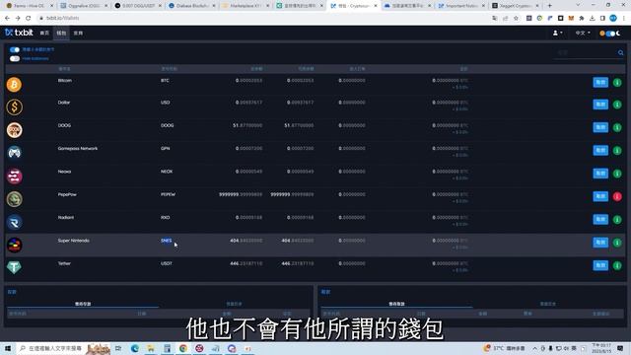
Task: Click the blue action button in Bitcoin row
Action: pyautogui.click(x=600, y=82)
